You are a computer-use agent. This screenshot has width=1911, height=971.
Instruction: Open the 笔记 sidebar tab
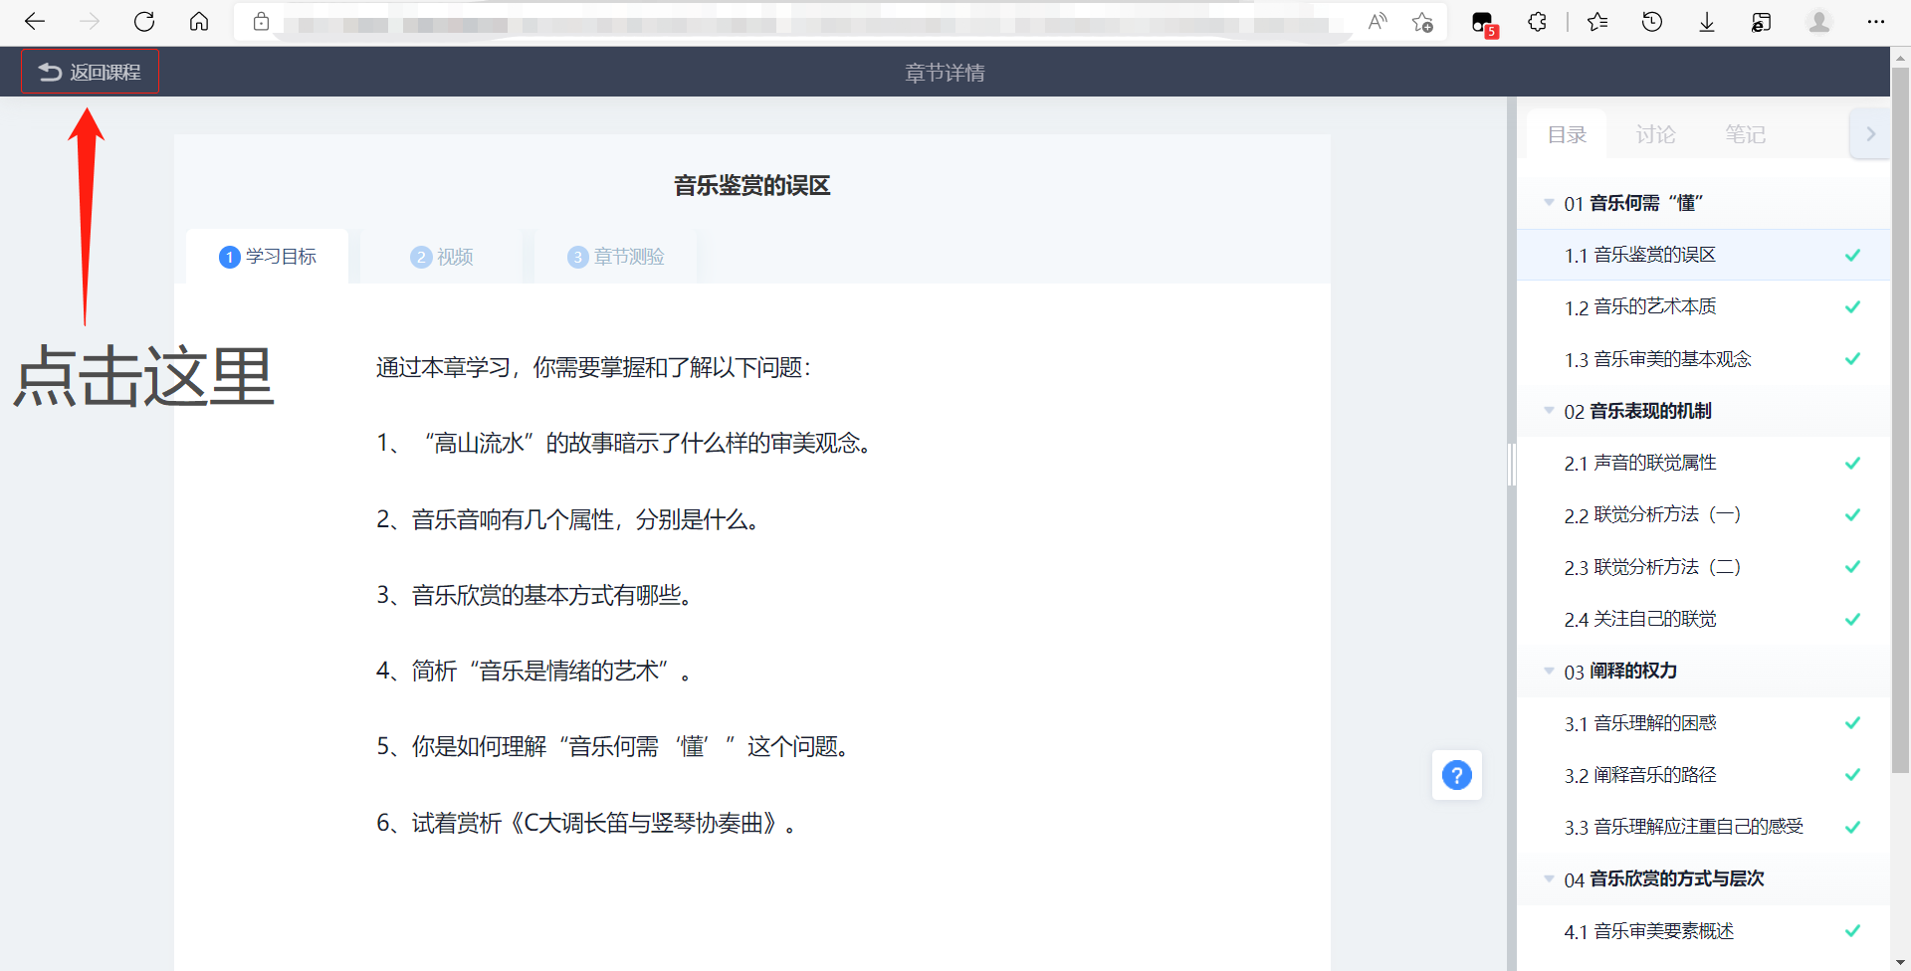(1745, 134)
